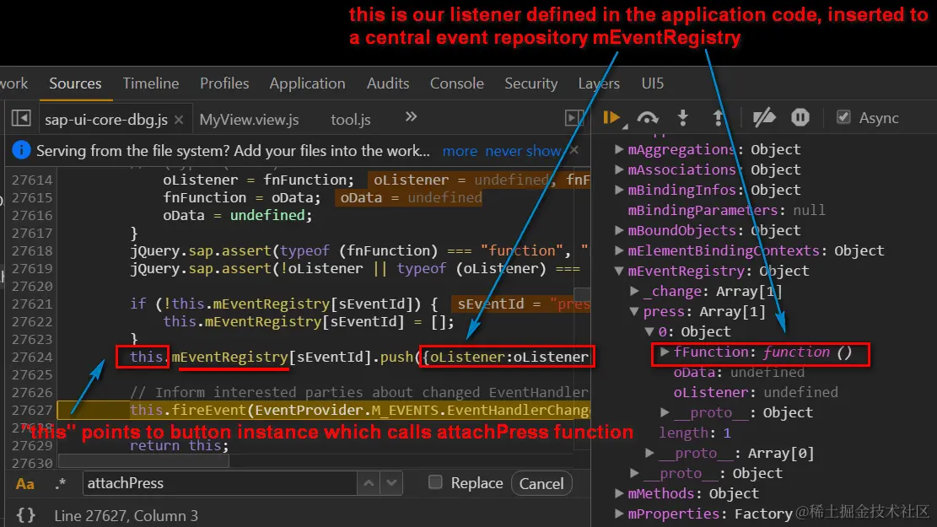Viewport: 937px width, 527px height.
Task: Toggle regex search option
Action: point(60,483)
